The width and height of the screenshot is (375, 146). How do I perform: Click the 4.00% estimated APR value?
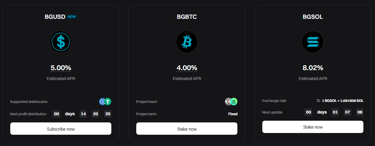(187, 68)
